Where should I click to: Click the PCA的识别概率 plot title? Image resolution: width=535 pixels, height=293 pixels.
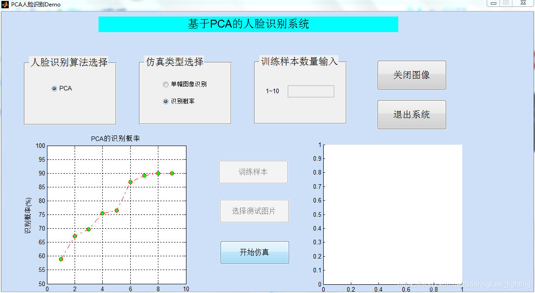point(115,139)
